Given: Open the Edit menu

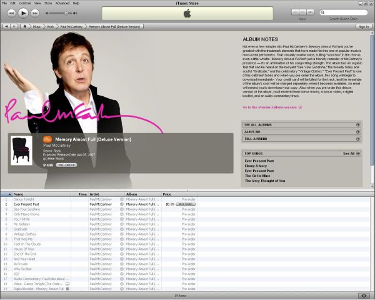Looking at the screenshot, I should (x=13, y=3).
